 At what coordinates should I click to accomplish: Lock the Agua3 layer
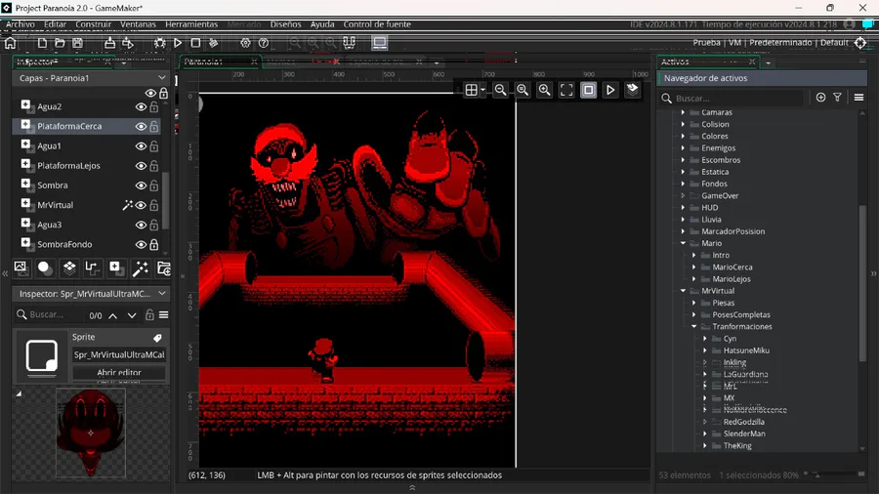point(154,225)
